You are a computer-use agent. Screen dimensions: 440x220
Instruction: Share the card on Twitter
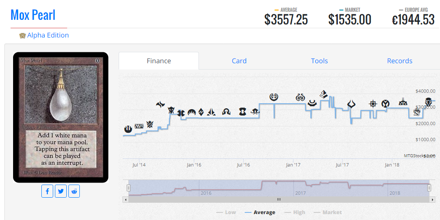pos(61,191)
